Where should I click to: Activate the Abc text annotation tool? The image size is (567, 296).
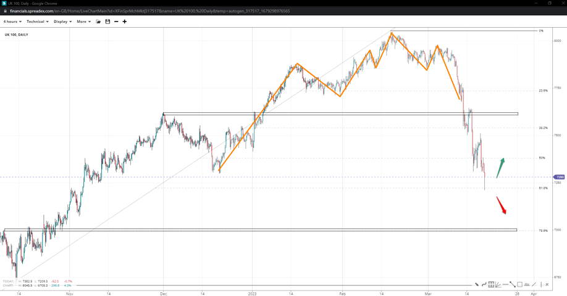(527, 284)
